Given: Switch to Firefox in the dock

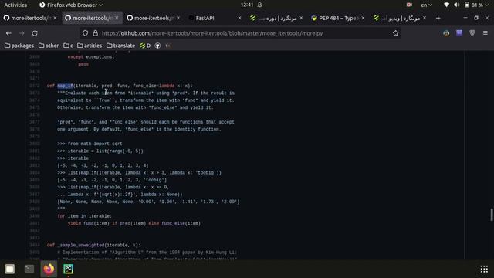Looking at the screenshot, I should (49, 269).
